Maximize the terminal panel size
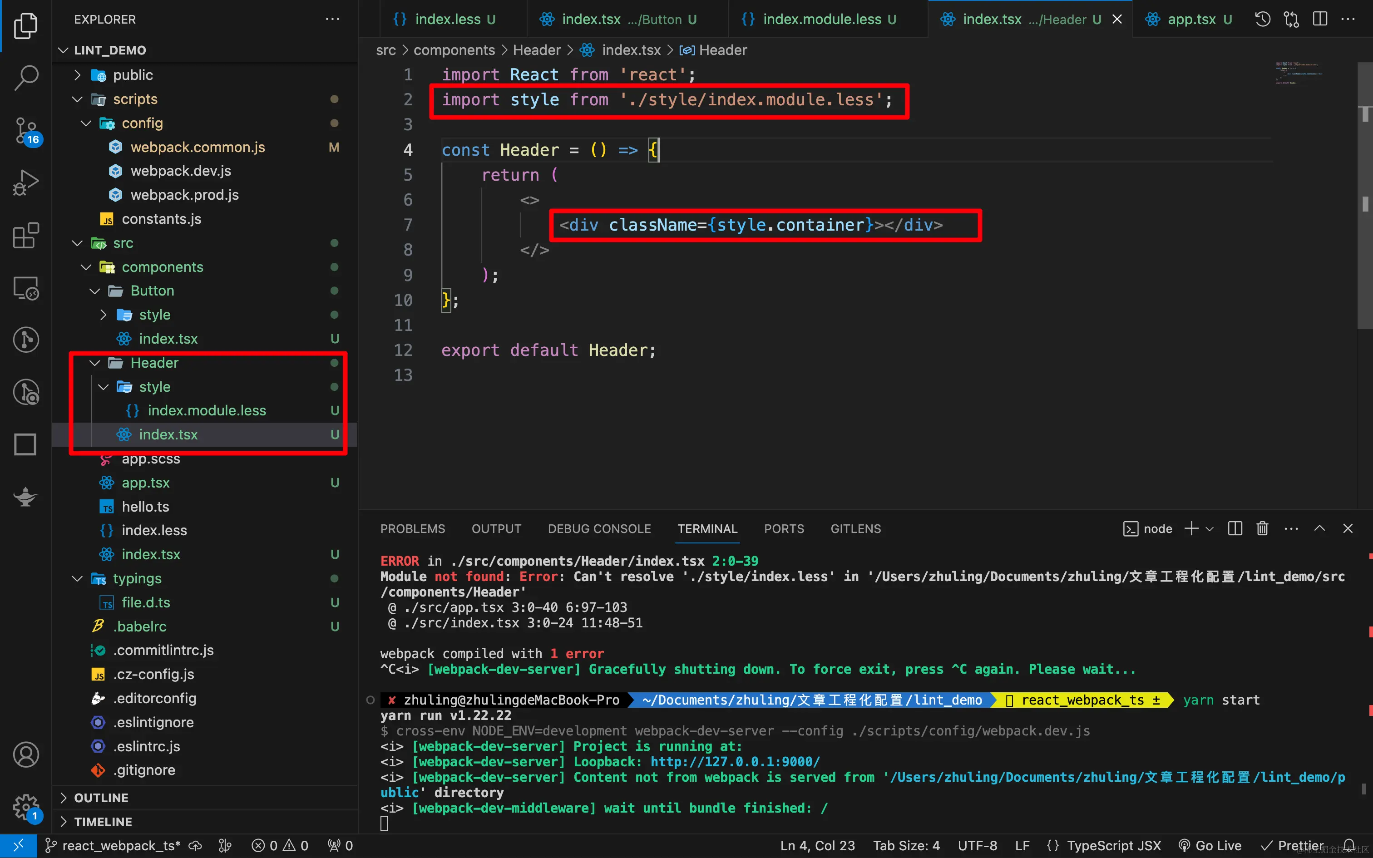 1320,528
